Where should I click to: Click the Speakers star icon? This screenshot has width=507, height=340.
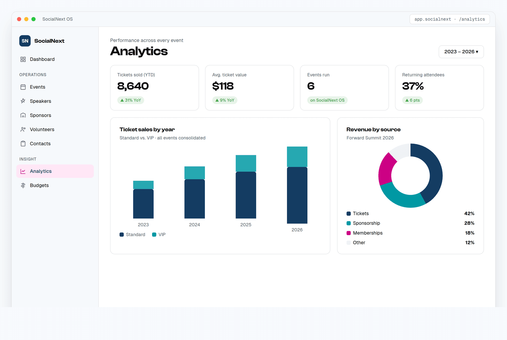(x=23, y=101)
